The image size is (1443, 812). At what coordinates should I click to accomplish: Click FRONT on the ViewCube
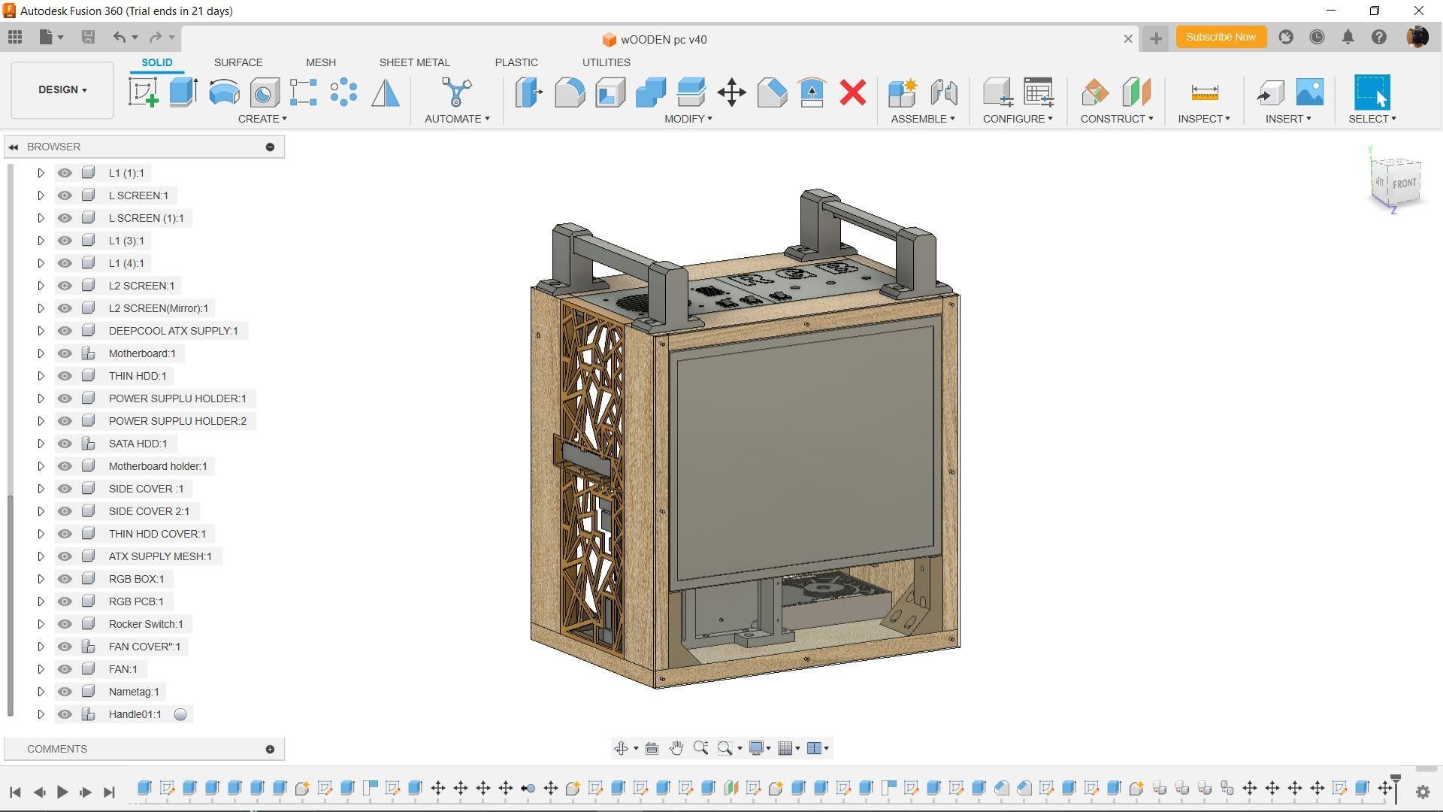(1404, 182)
